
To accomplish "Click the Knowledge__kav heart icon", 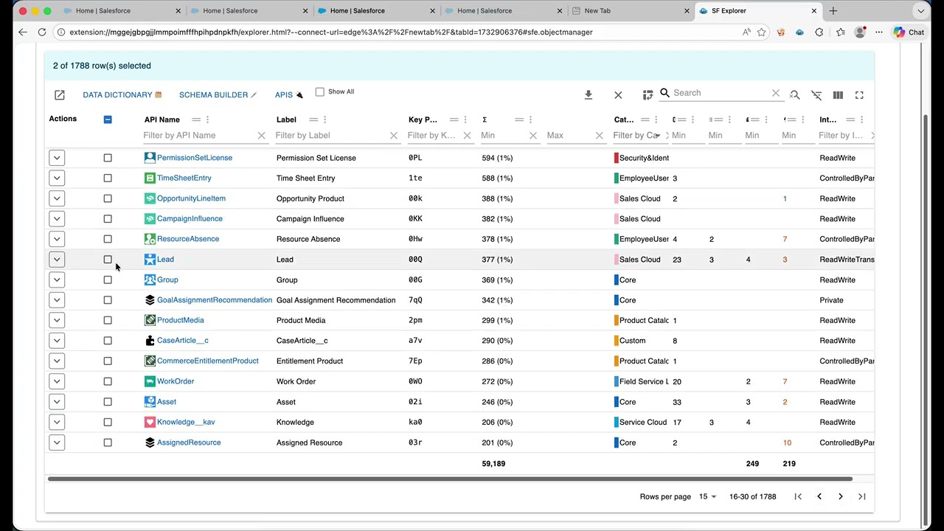I will (150, 422).
